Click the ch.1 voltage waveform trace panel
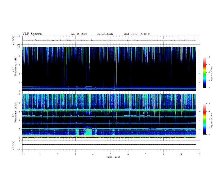The image size is (224, 173). [x=110, y=40]
